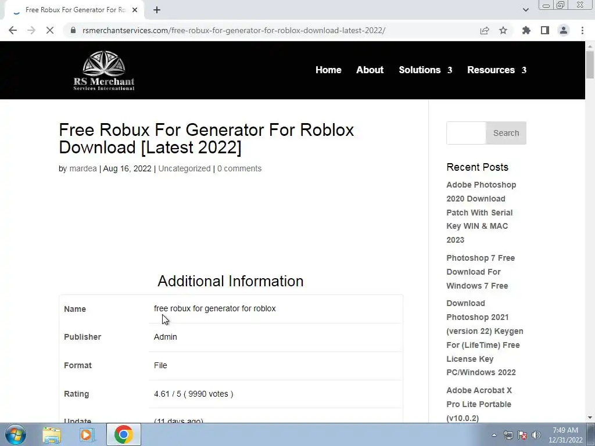Click scrollbar up arrow

tap(590, 46)
